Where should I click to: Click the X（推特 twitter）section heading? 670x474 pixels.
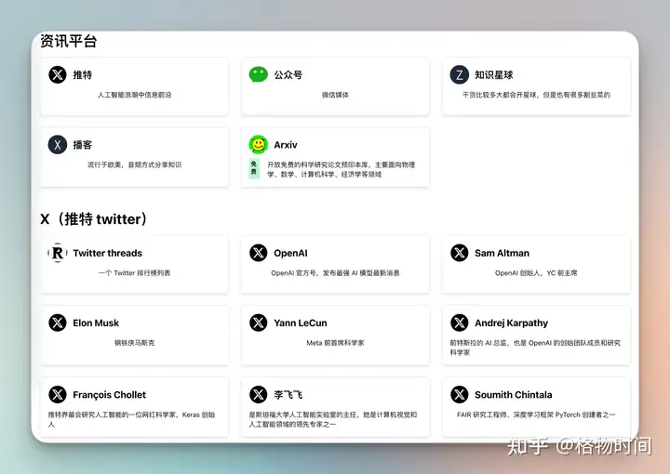pos(94,218)
